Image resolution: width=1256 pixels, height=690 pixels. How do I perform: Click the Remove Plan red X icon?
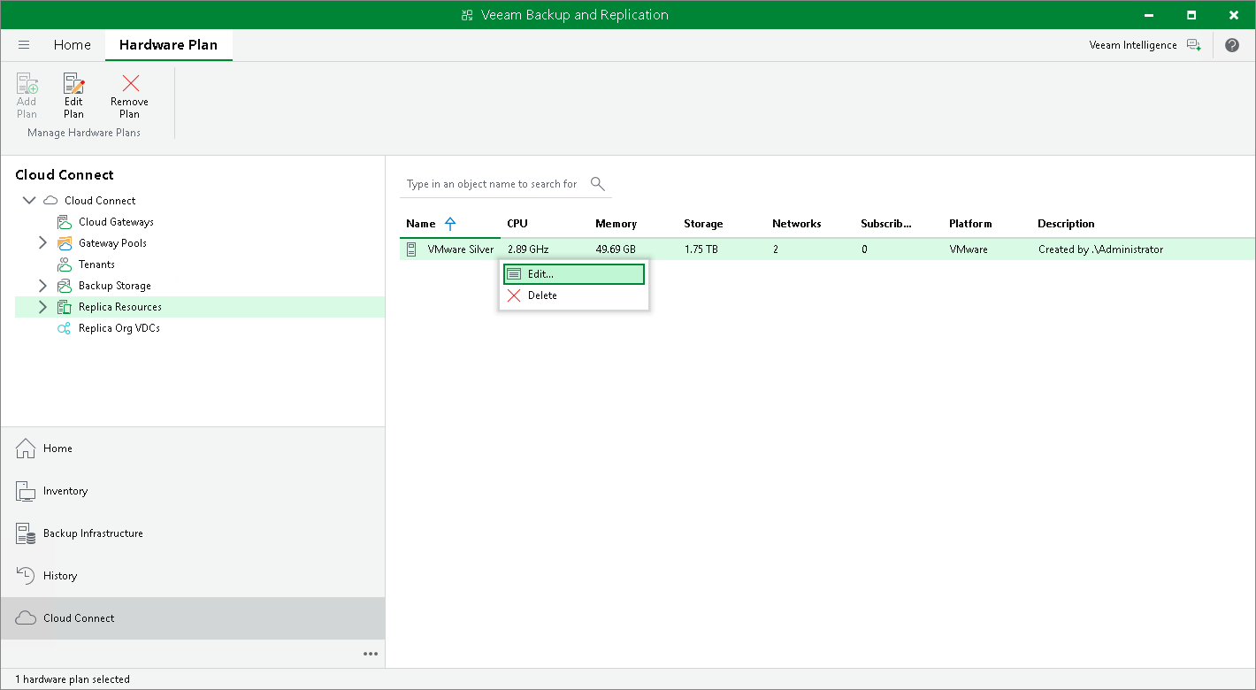[x=130, y=84]
